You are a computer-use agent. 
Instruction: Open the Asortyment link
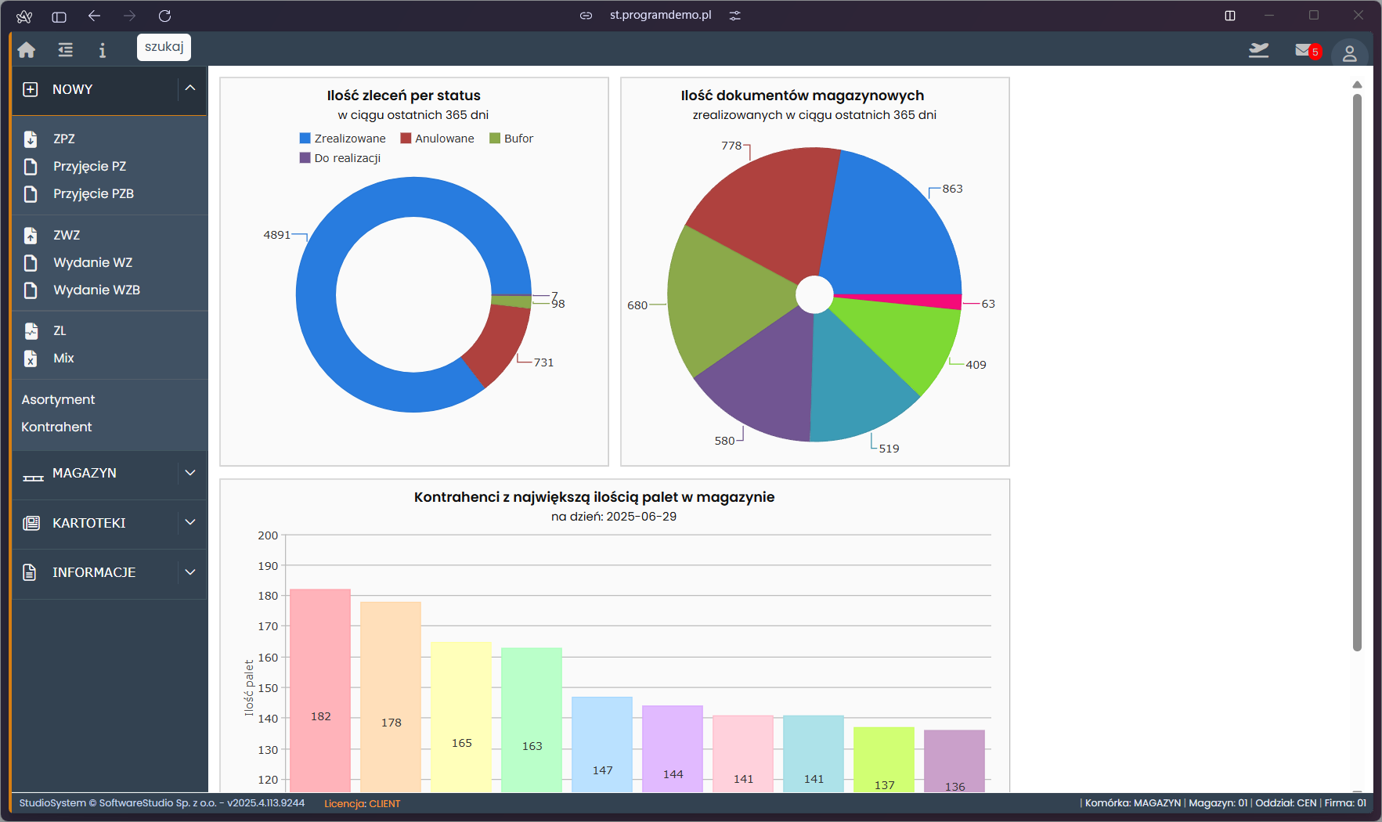click(58, 400)
